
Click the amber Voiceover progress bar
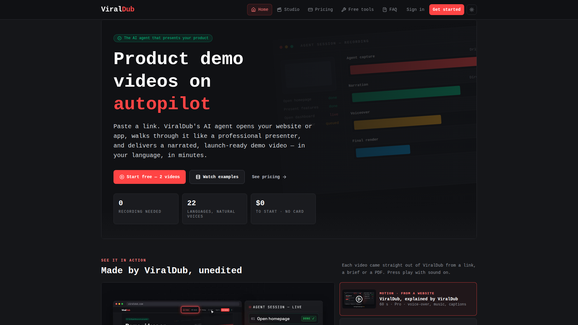[397, 122]
